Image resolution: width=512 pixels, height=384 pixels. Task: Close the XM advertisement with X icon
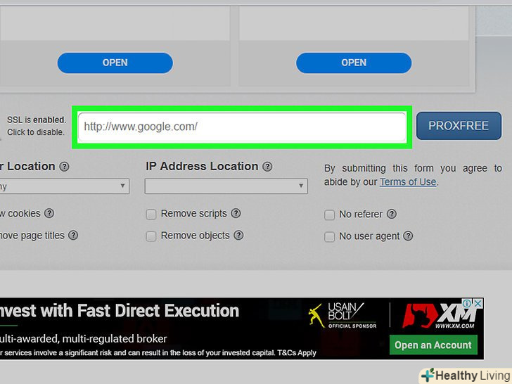click(x=478, y=303)
